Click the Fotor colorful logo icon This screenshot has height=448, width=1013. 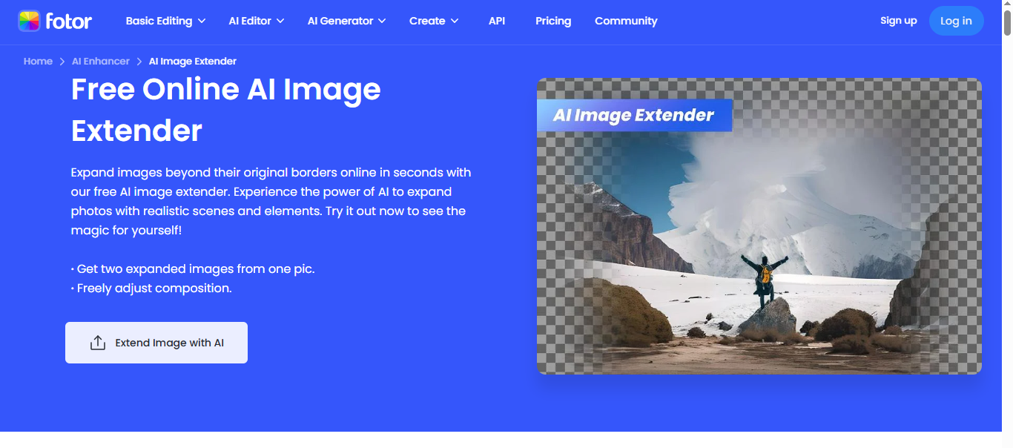tap(29, 21)
